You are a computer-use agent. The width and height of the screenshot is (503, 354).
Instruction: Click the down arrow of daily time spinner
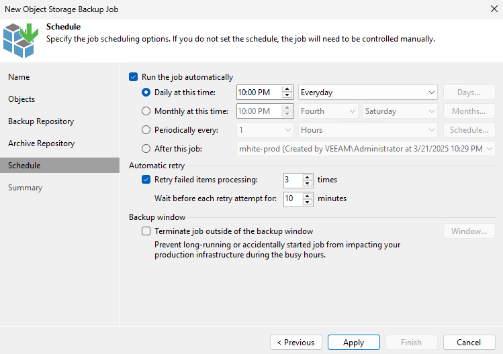pyautogui.click(x=287, y=95)
